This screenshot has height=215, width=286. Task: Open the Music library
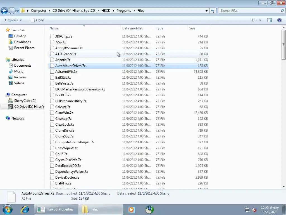(x=19, y=71)
